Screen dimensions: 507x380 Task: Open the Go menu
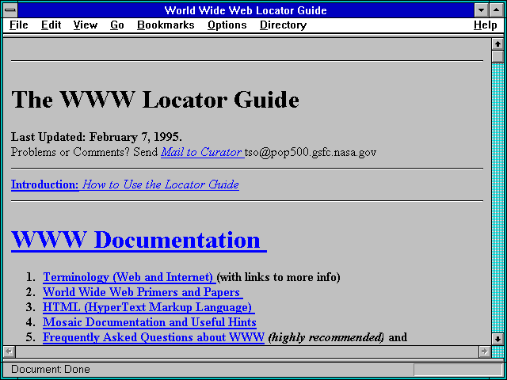[117, 25]
